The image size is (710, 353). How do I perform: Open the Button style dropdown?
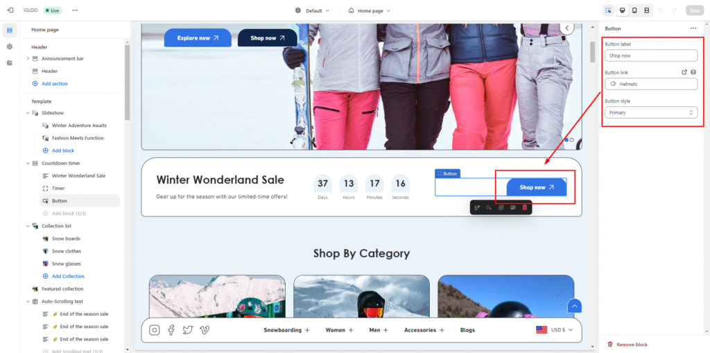point(650,112)
